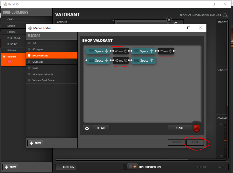The image size is (233, 173).
Task: Click NEW configuration button in main window
Action: tap(10, 167)
